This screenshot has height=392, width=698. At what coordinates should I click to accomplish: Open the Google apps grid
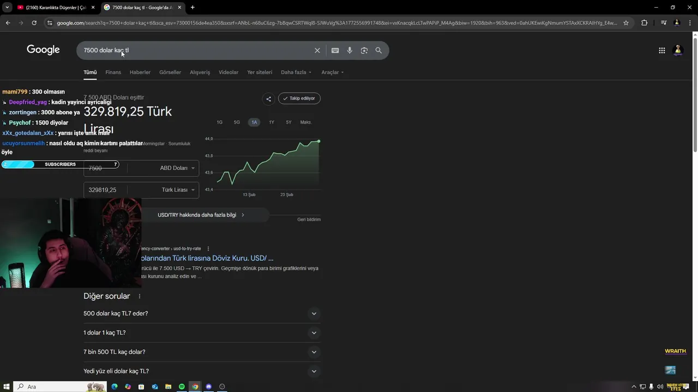click(x=661, y=51)
